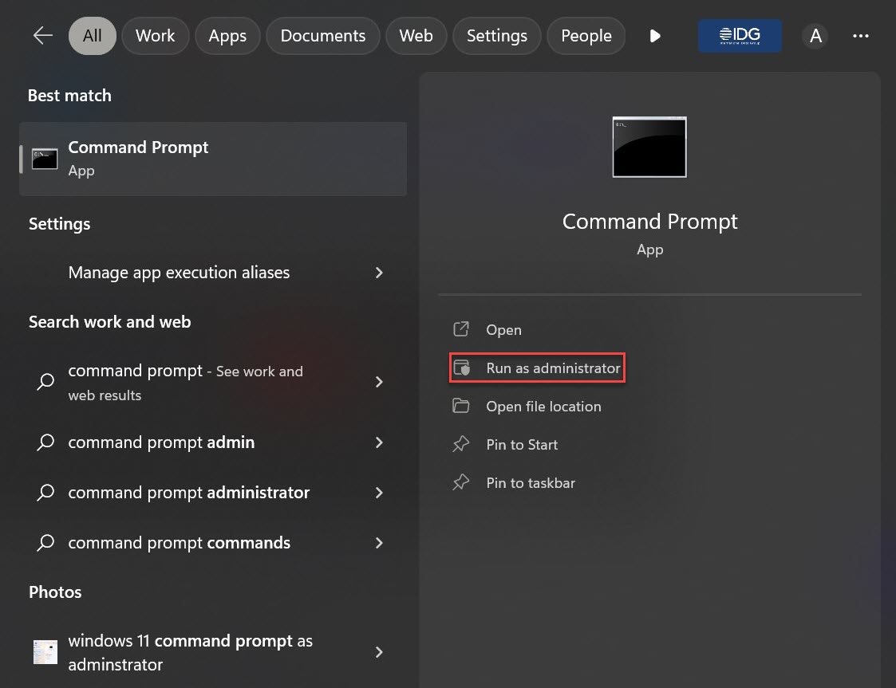896x688 pixels.
Task: Choose Run as administrator
Action: (x=553, y=368)
